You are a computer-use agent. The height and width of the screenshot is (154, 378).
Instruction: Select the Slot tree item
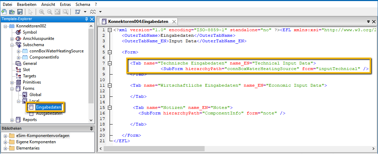[26, 70]
